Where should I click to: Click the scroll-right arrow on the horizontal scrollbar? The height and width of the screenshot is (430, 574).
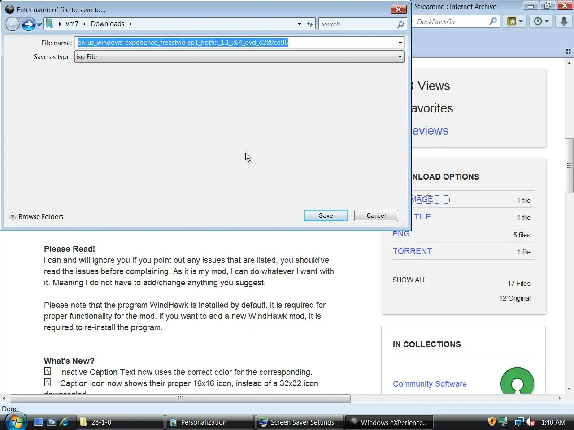559,398
